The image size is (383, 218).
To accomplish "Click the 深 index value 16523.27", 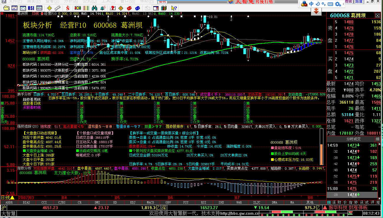I will pos(209,208).
